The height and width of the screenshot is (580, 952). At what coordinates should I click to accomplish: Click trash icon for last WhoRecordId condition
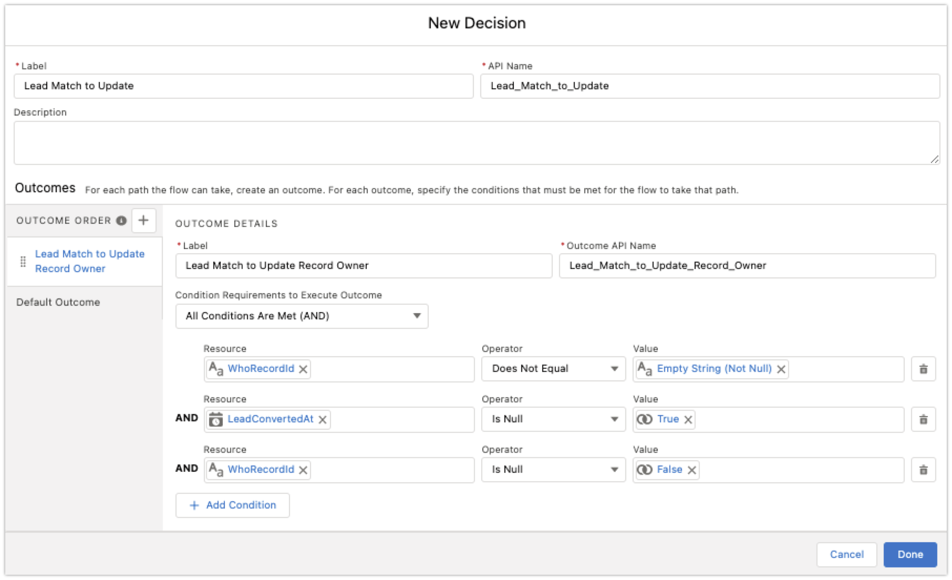(x=923, y=470)
